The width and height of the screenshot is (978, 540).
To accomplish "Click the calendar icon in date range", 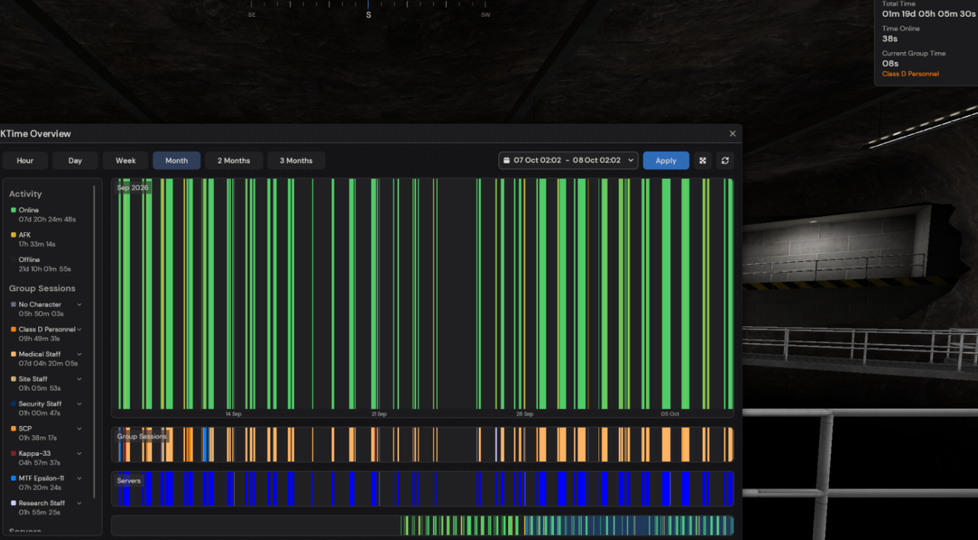I will pyautogui.click(x=507, y=160).
